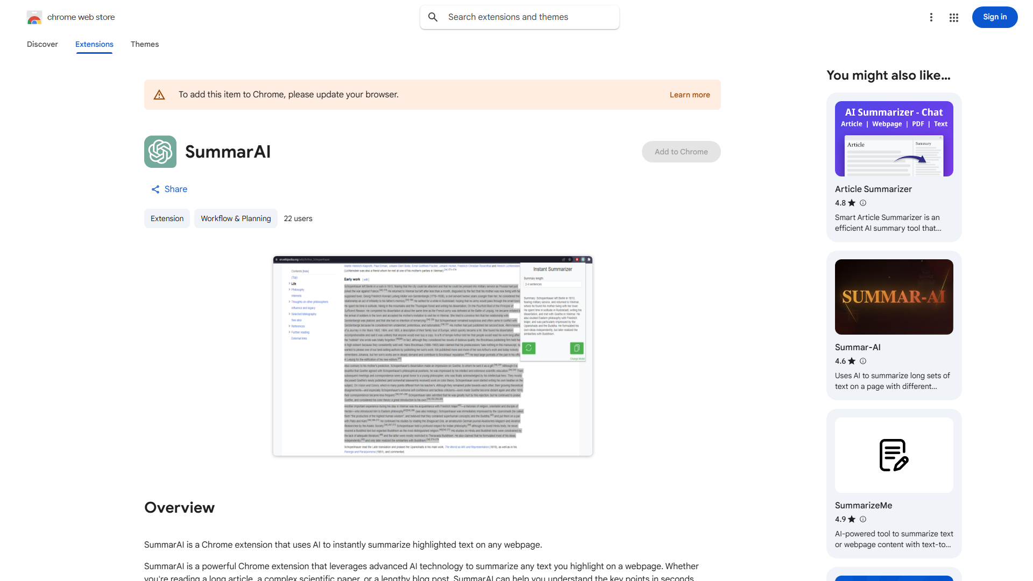Click the Learn more link
The height and width of the screenshot is (581, 1033).
coord(689,95)
